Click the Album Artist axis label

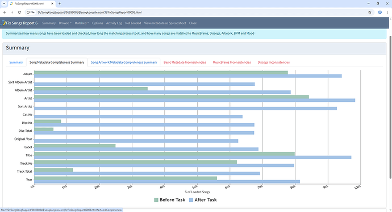23,90
